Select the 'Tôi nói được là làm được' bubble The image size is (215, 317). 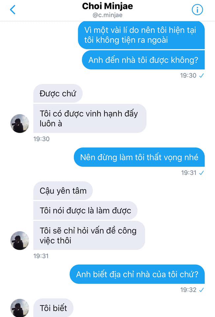(85, 210)
